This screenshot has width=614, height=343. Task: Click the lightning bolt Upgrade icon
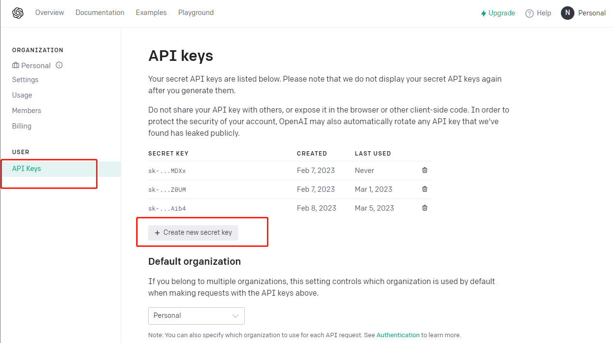(483, 14)
